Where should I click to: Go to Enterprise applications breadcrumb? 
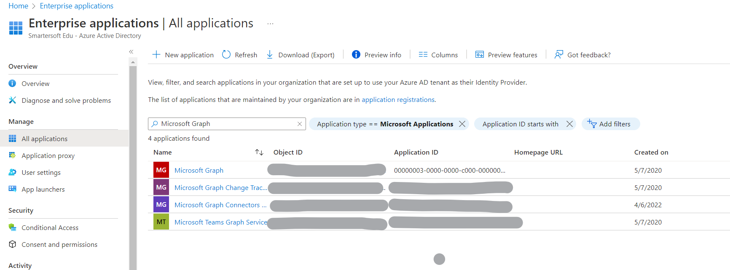[x=76, y=6]
